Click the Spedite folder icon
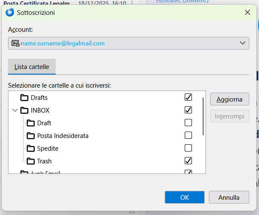 pos(31,149)
